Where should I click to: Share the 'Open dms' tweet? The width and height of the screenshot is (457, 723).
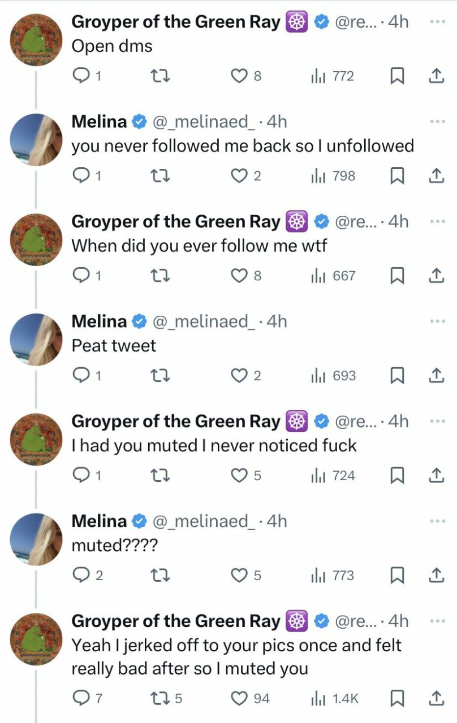(x=435, y=76)
